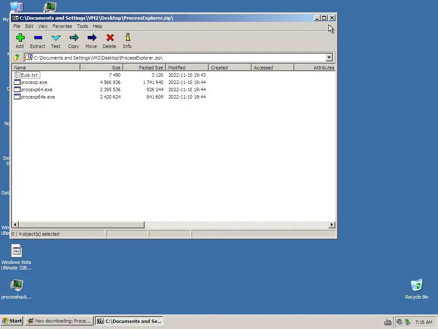Click the 7-Zip taskbar button
Screen dimensions: 438x329
[x=129, y=321]
